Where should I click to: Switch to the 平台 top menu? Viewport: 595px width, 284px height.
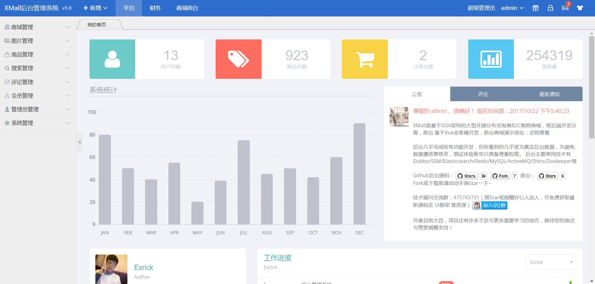(x=129, y=8)
